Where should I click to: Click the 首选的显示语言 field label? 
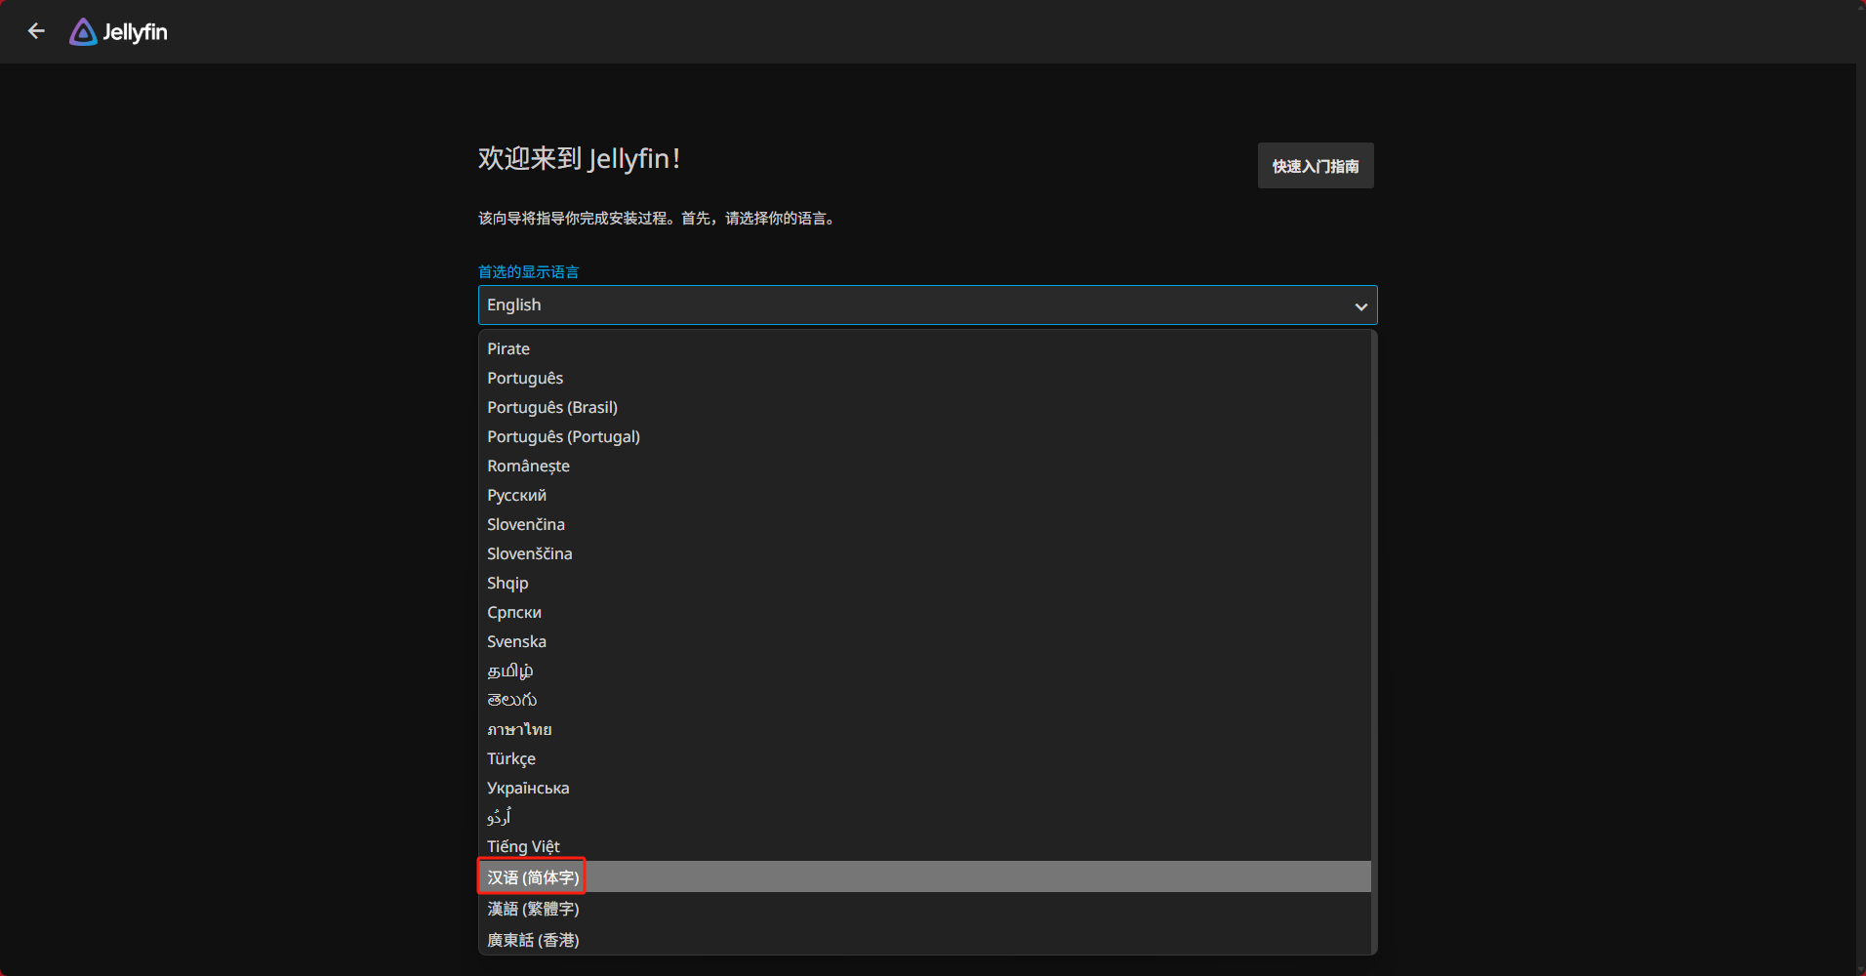528,272
